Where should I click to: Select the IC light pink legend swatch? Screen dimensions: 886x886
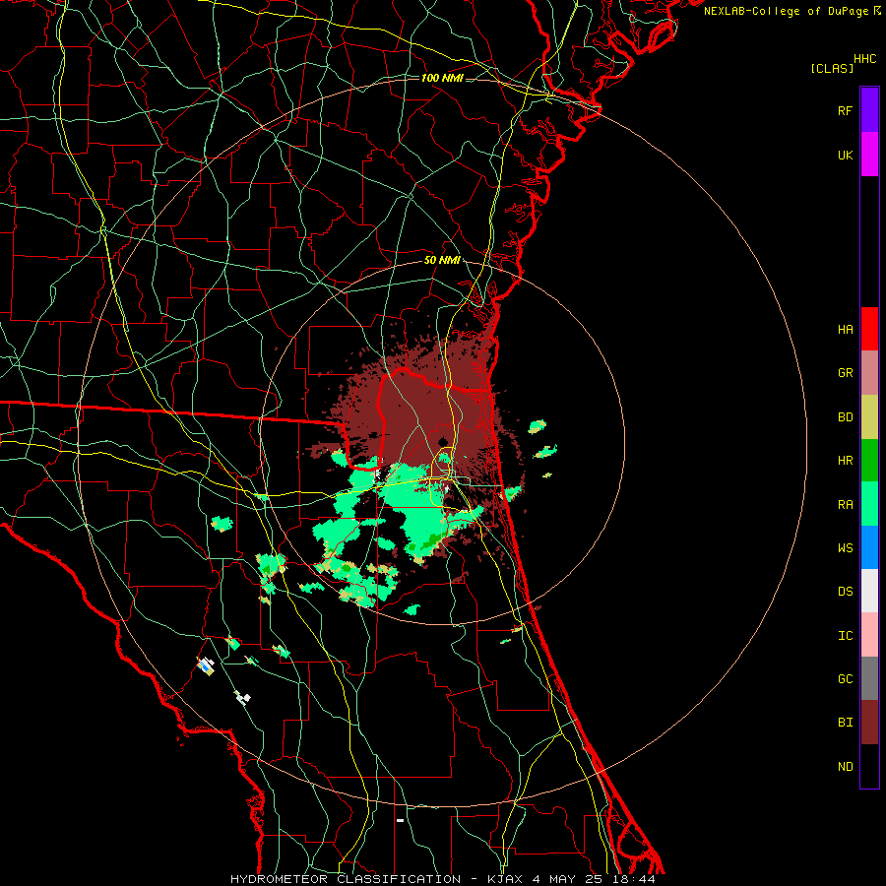pos(869,635)
